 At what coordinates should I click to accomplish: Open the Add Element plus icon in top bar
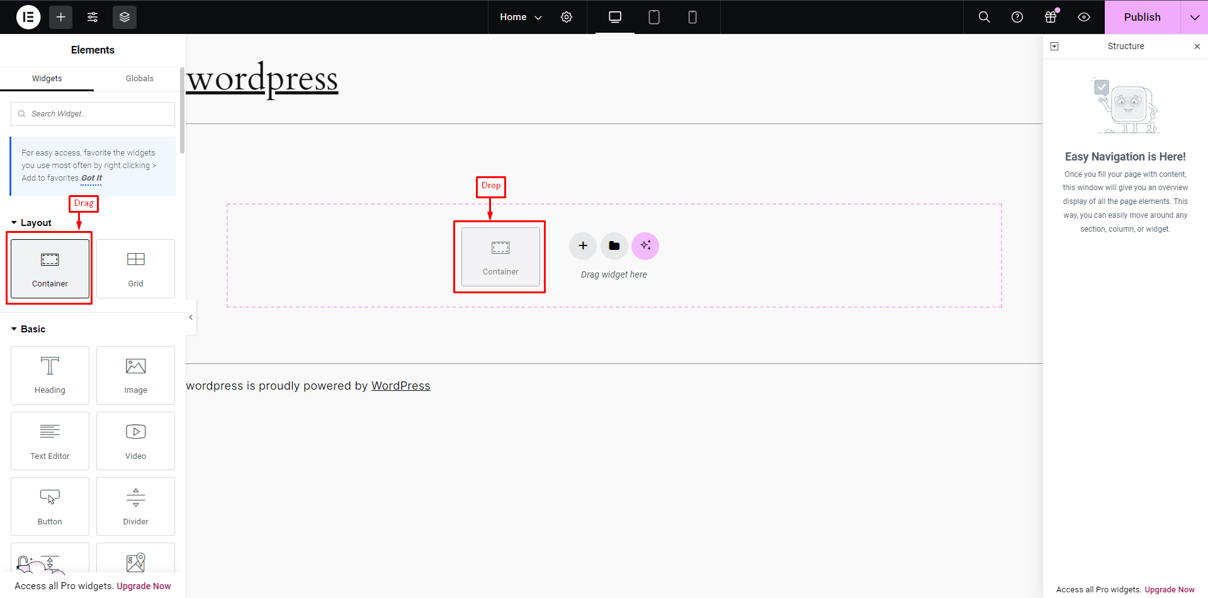pos(61,17)
